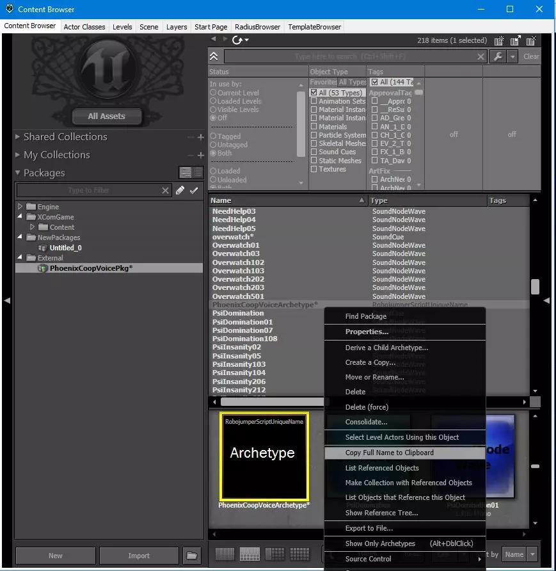Open search options wrench icon

498,56
